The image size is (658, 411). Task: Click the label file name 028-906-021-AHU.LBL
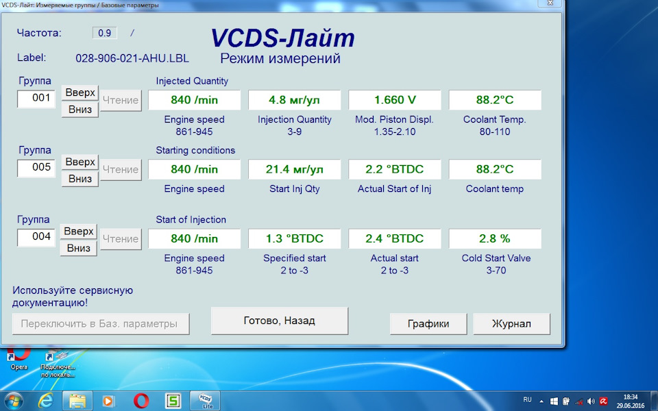(132, 58)
